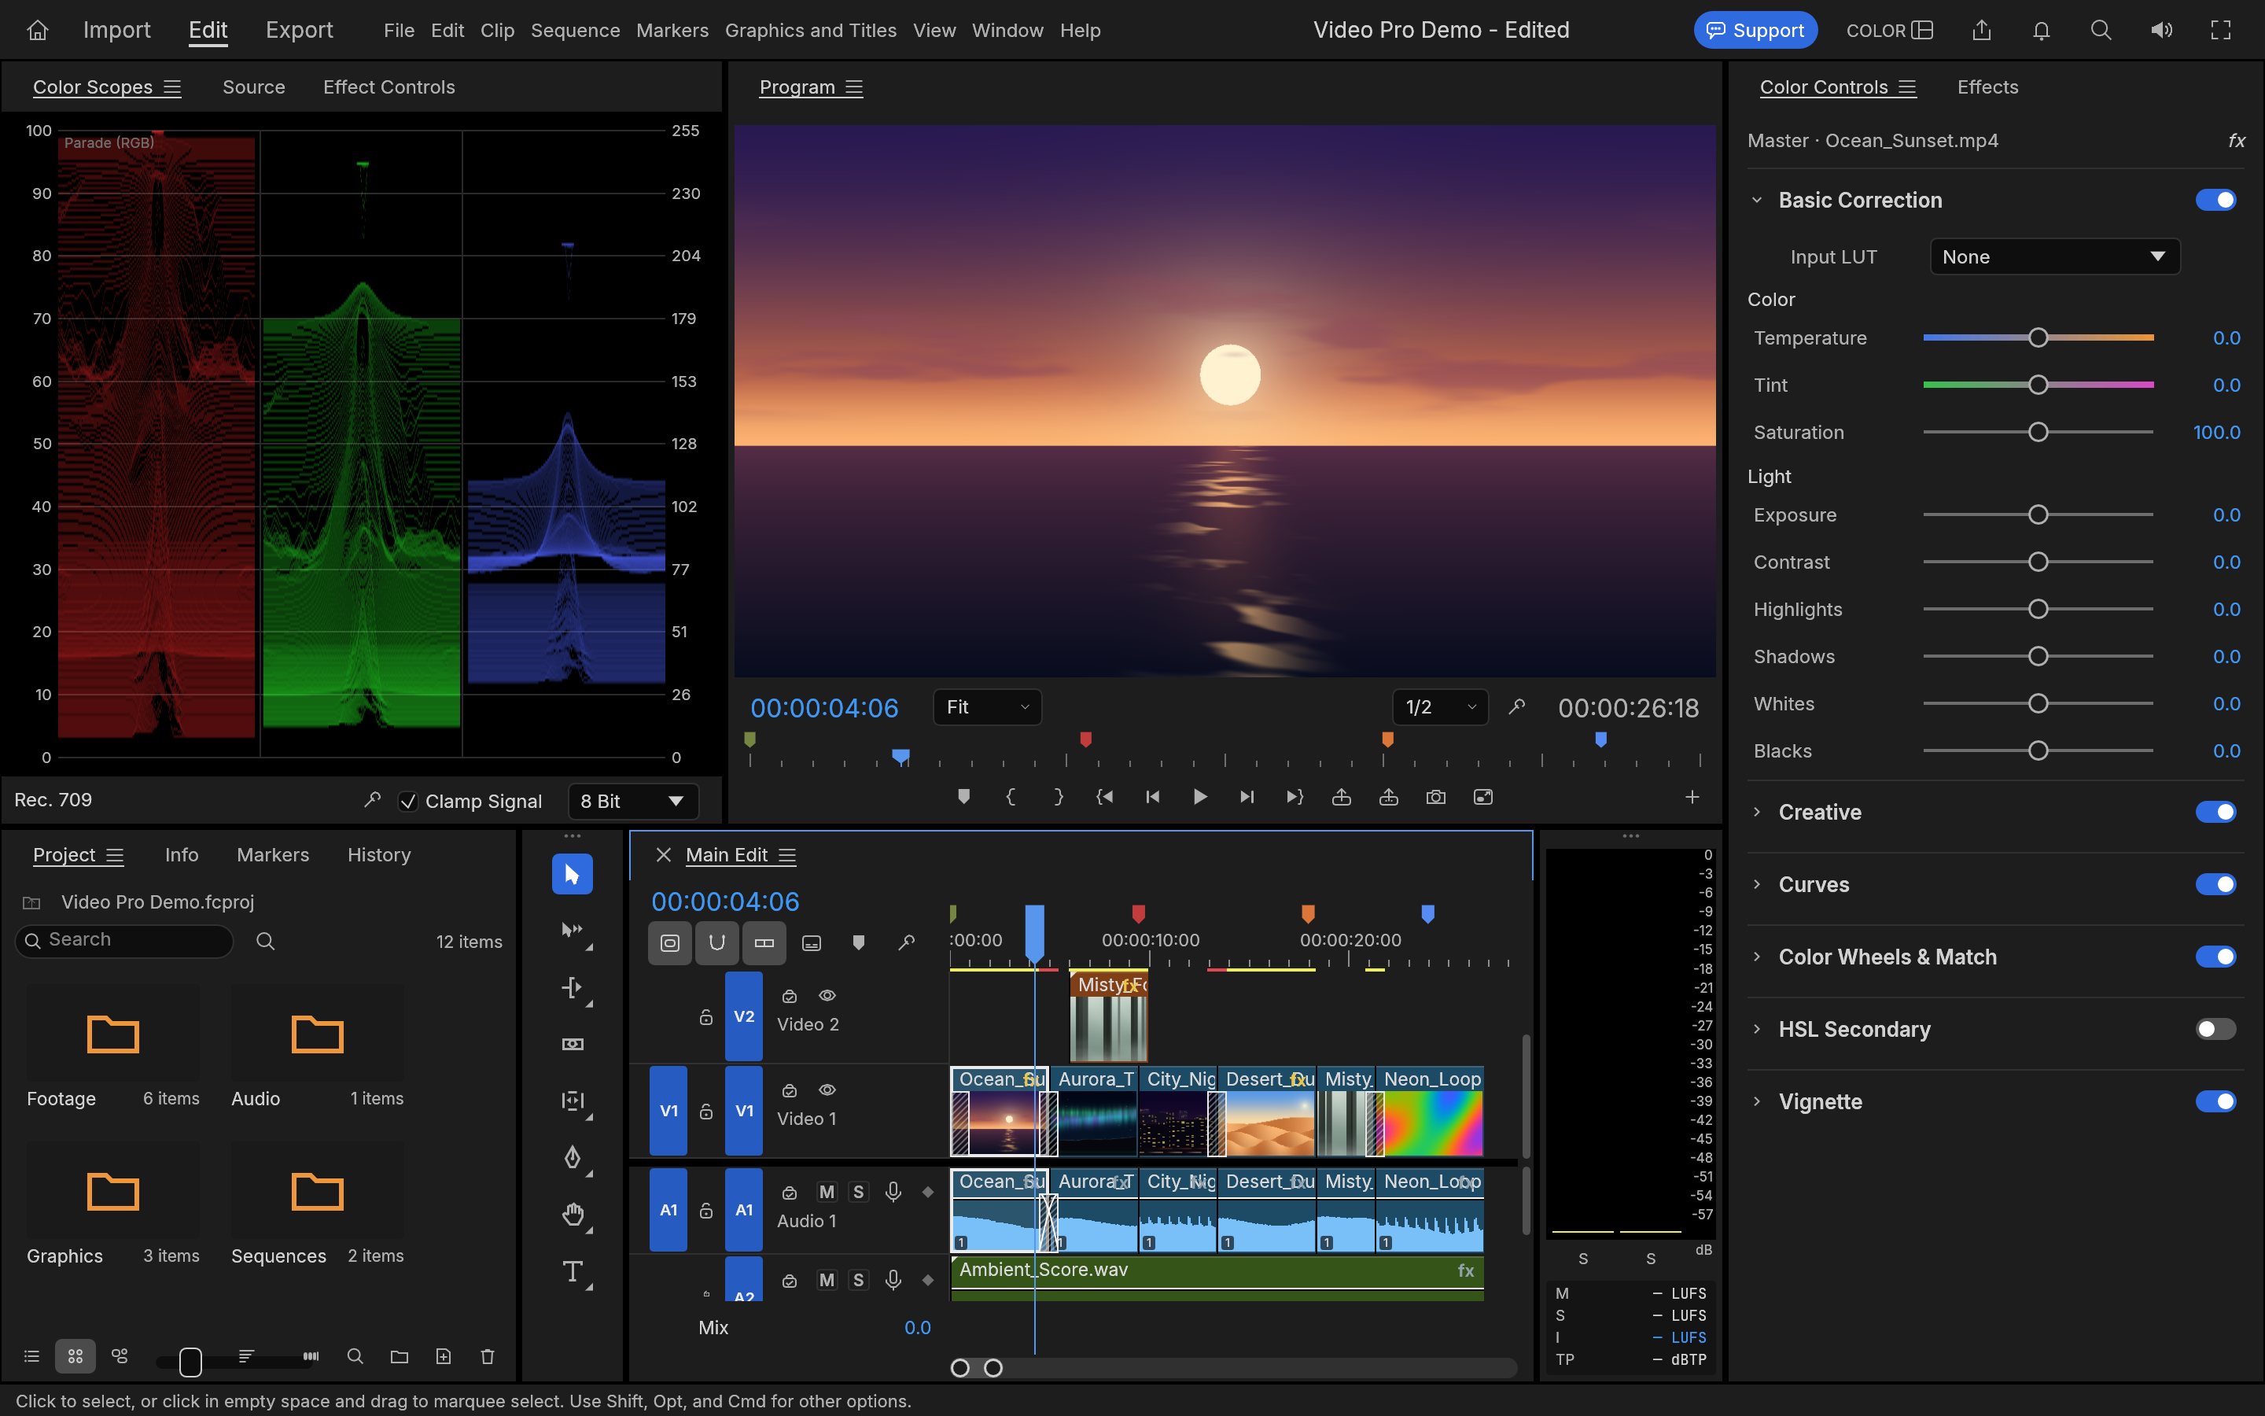Select the Track Select Forward tool
This screenshot has height=1416, width=2265.
572,930
